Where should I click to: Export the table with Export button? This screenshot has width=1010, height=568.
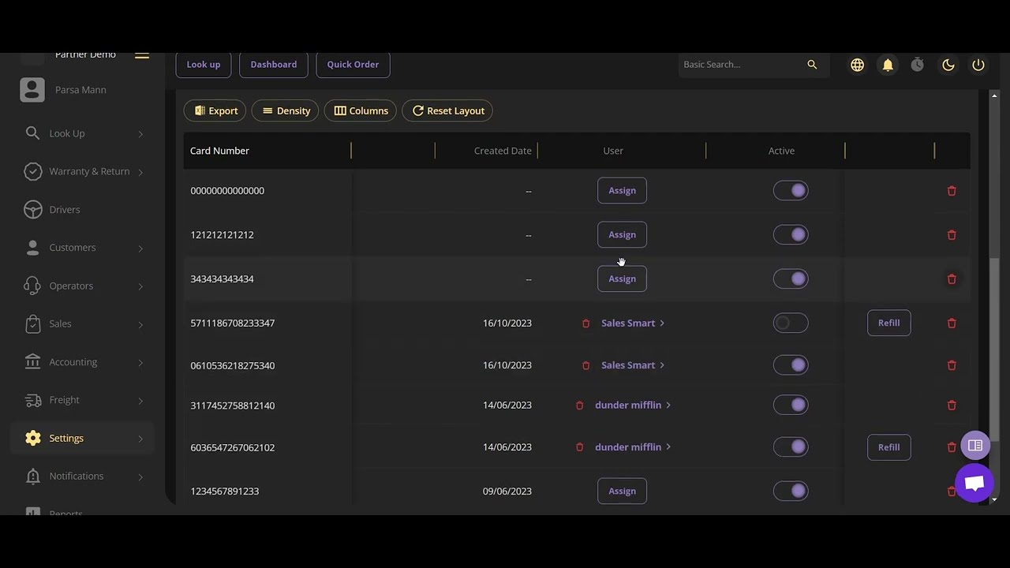click(x=215, y=111)
